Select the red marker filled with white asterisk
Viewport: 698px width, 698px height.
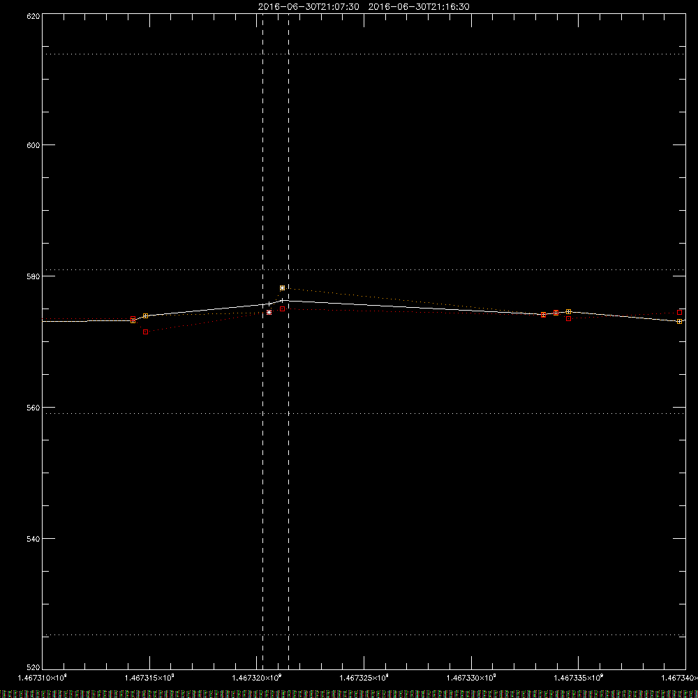tap(269, 312)
